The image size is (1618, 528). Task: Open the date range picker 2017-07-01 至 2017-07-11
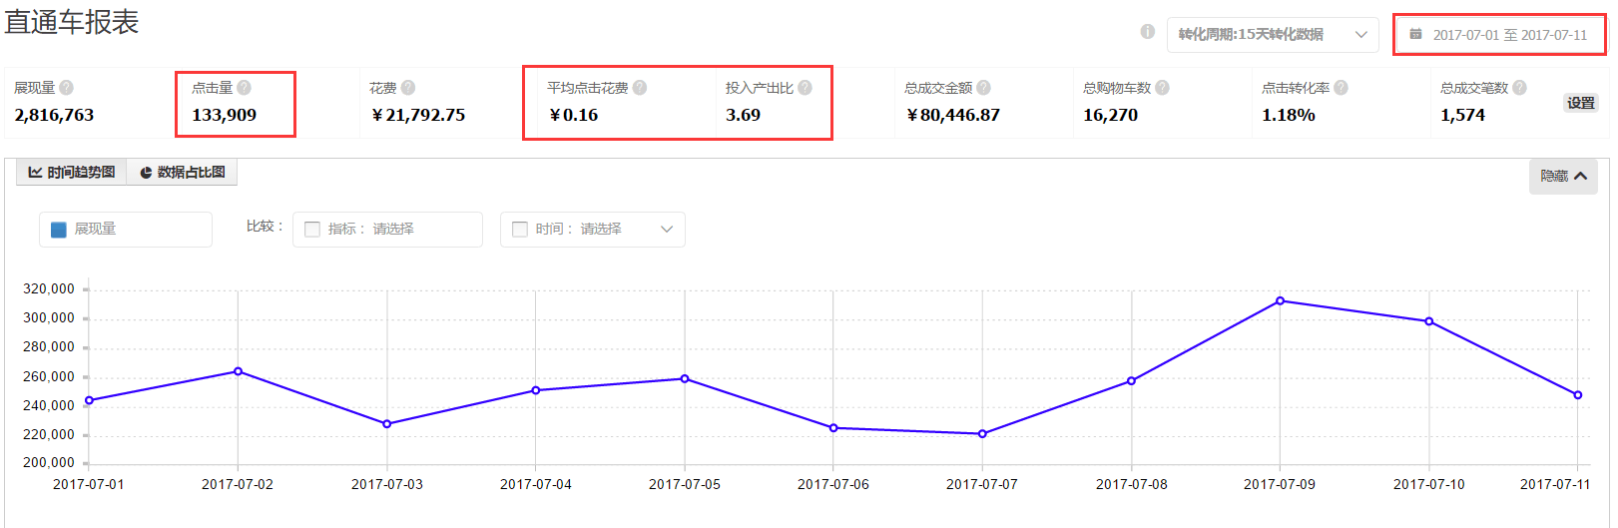click(x=1499, y=35)
